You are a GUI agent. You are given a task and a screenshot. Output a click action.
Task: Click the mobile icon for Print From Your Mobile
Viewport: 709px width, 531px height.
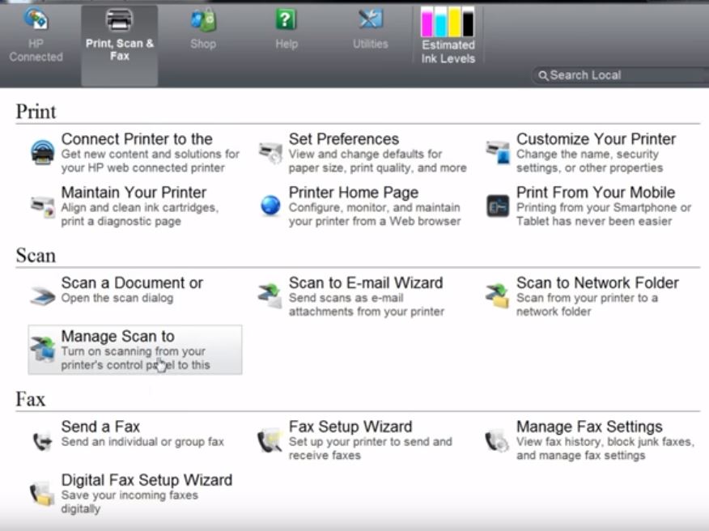click(x=497, y=205)
